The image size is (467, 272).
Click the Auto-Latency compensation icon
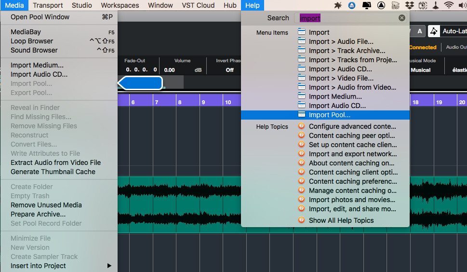[434, 31]
